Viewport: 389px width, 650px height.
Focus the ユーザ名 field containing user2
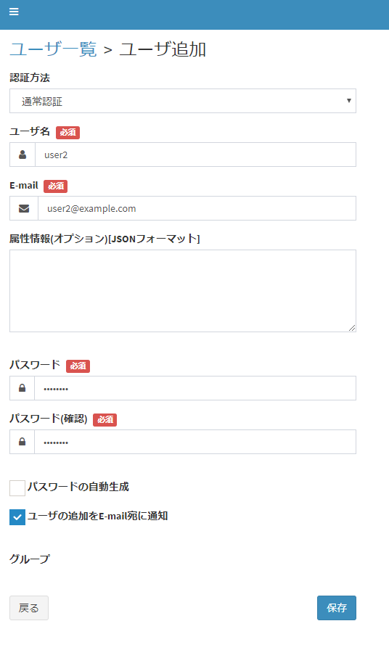point(195,155)
